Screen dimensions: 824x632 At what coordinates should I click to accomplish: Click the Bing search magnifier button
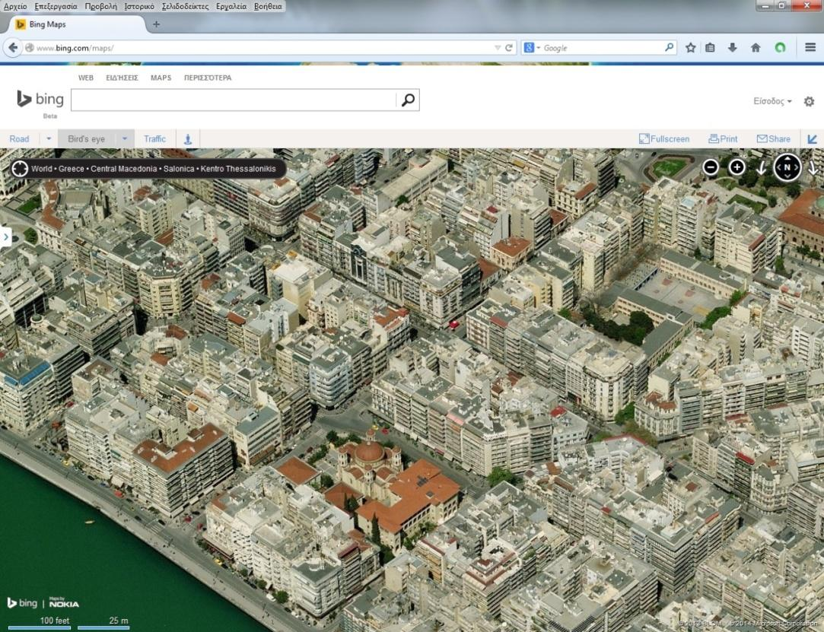[x=408, y=100]
